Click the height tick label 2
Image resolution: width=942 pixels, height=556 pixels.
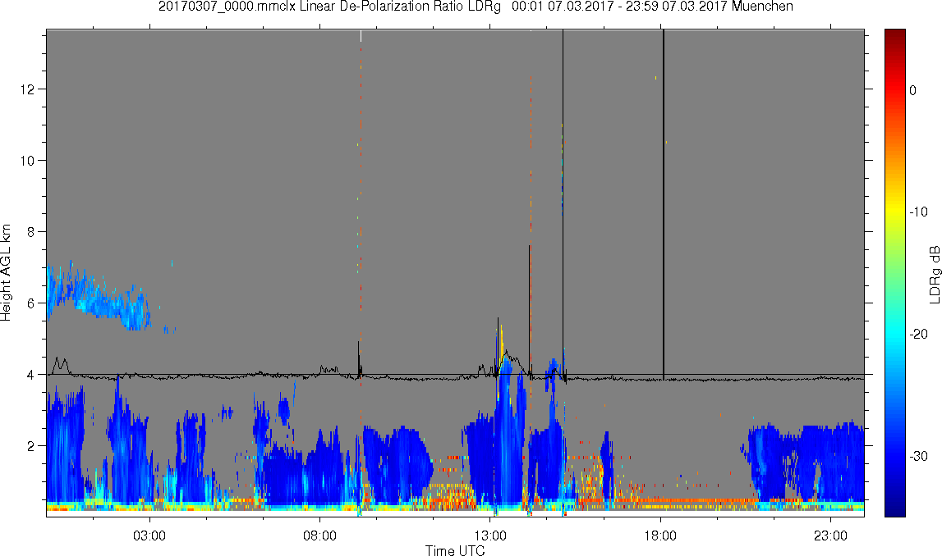pos(31,446)
